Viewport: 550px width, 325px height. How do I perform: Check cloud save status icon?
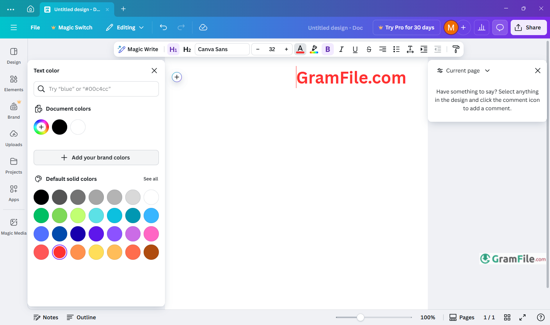[x=203, y=27]
